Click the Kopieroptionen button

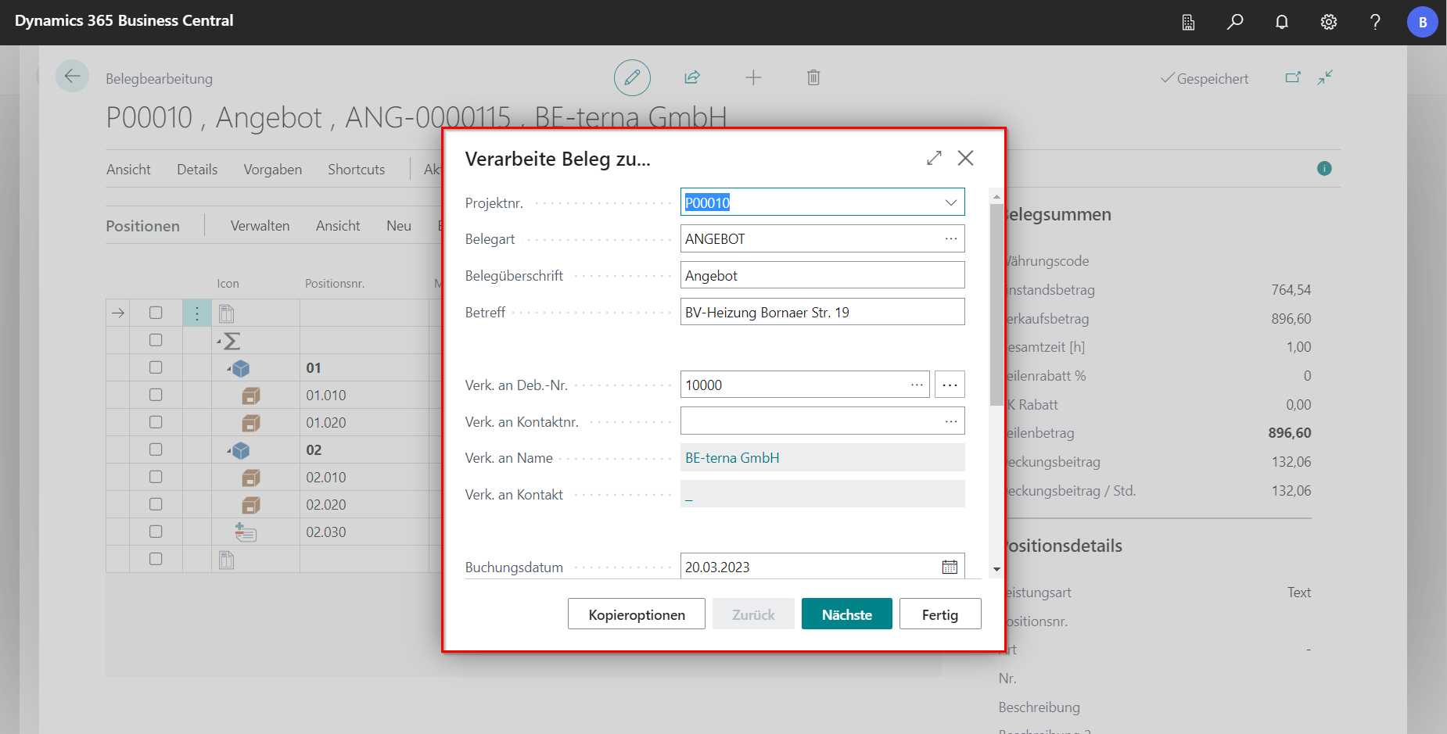coord(636,614)
